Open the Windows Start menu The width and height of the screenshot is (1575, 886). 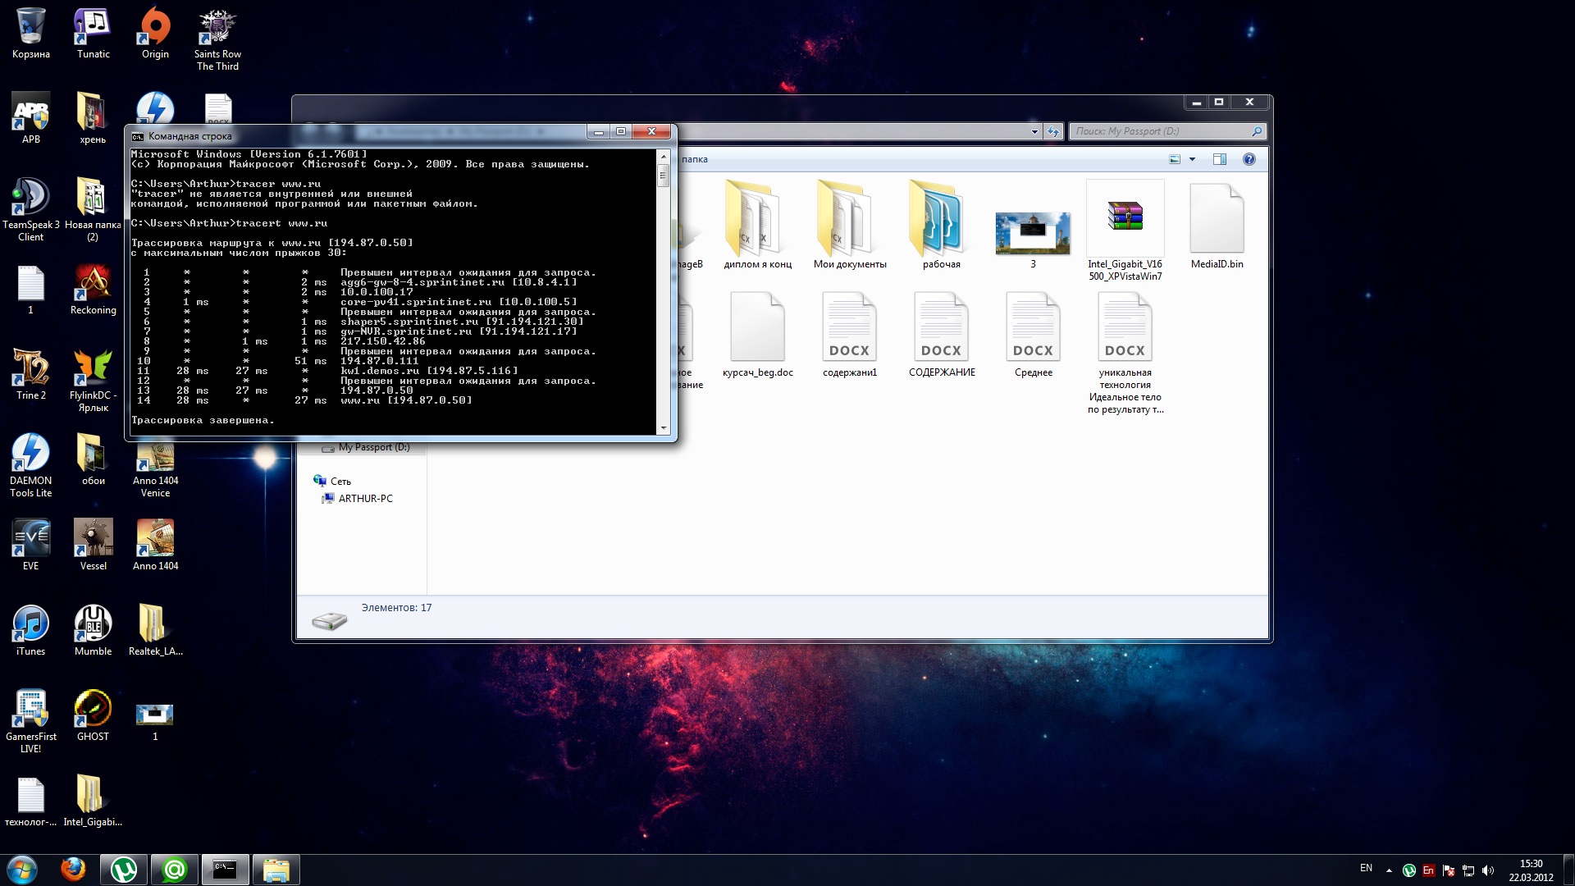pos(22,870)
